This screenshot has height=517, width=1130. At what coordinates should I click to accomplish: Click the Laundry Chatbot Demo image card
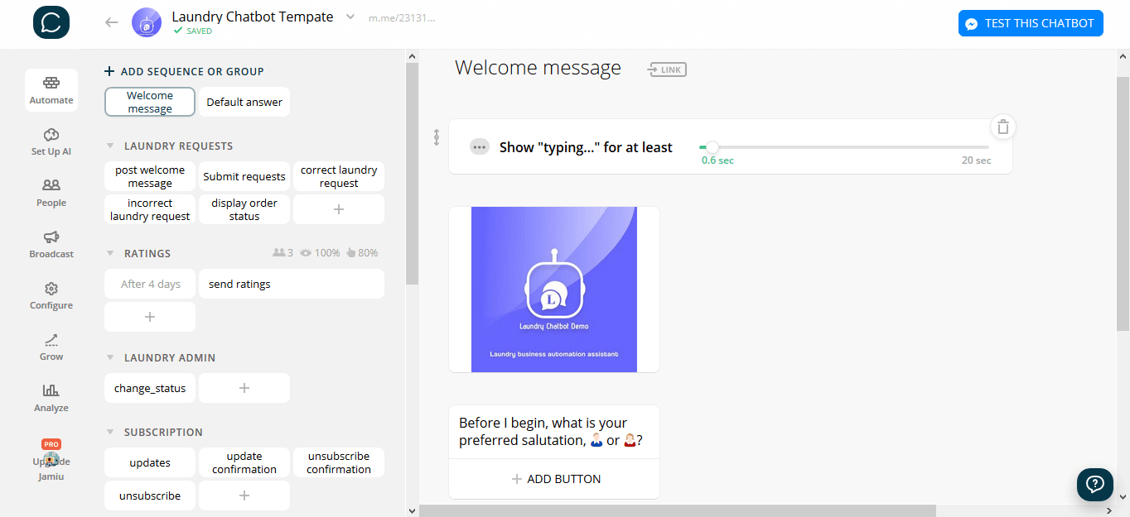tap(554, 290)
